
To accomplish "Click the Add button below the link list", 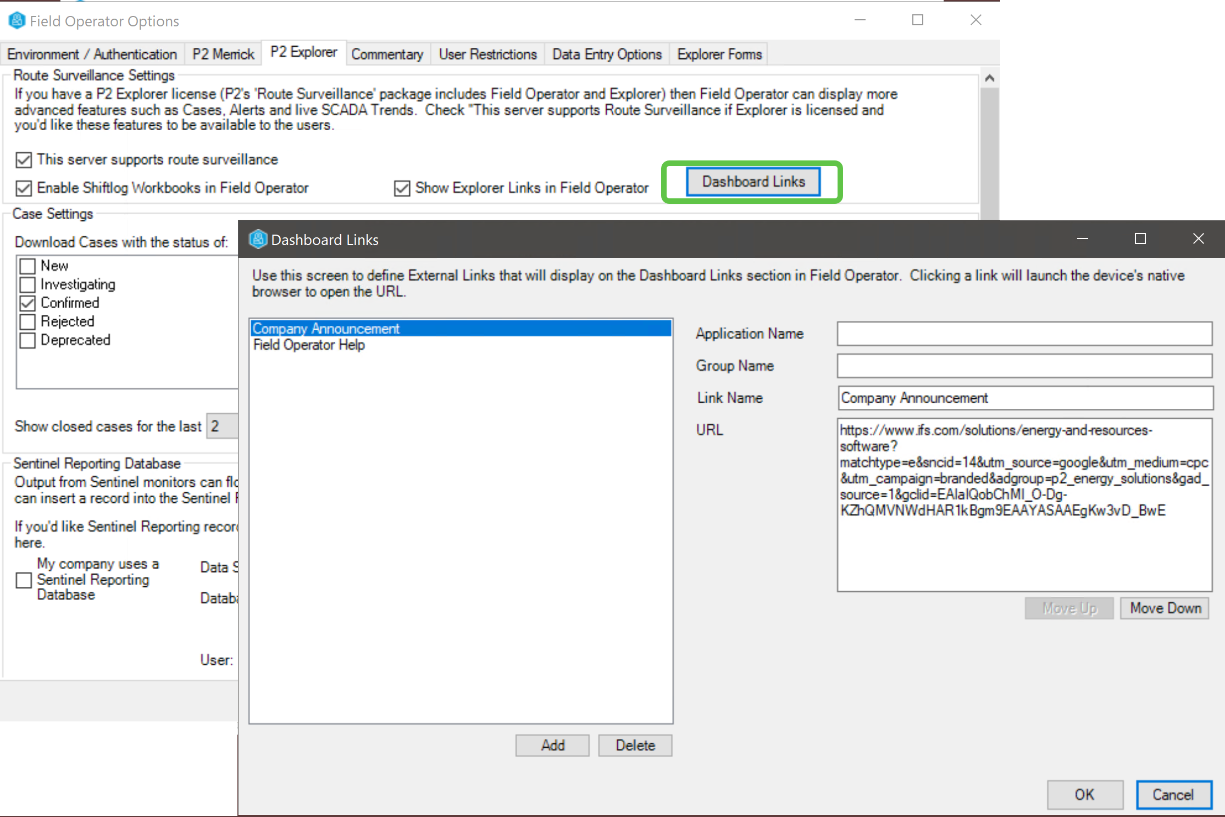I will (x=552, y=746).
